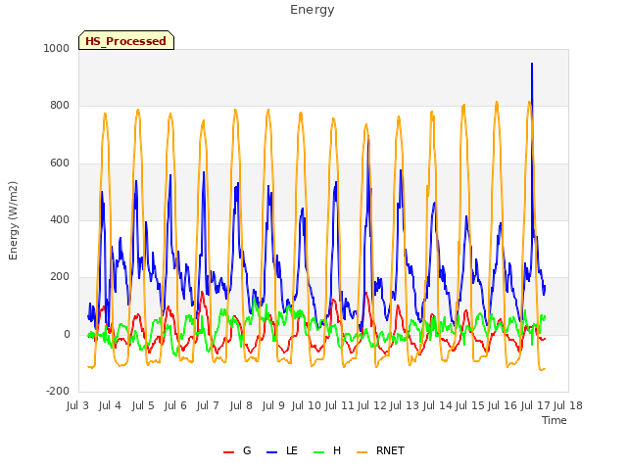Screen dimensions: 627x470
Task: Click the Jul 16 x-axis label
Action: pyautogui.click(x=503, y=405)
